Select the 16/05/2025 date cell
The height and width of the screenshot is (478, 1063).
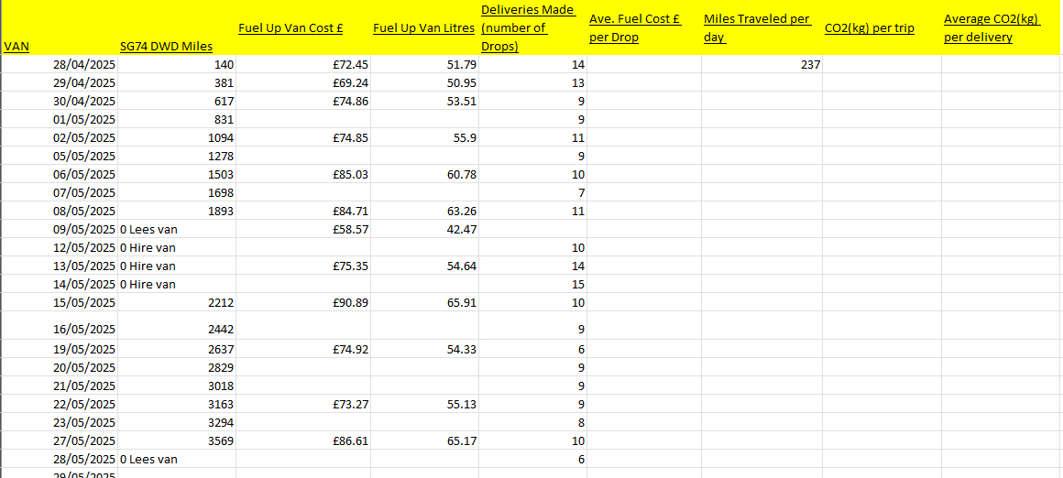pyautogui.click(x=84, y=329)
